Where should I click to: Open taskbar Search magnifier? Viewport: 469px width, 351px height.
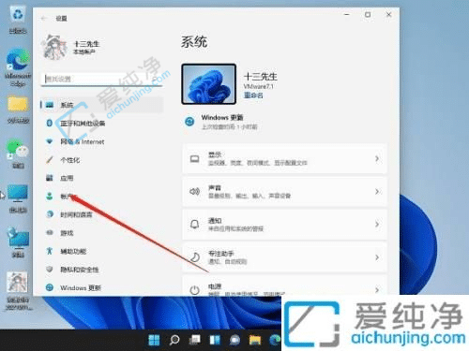pos(174,340)
